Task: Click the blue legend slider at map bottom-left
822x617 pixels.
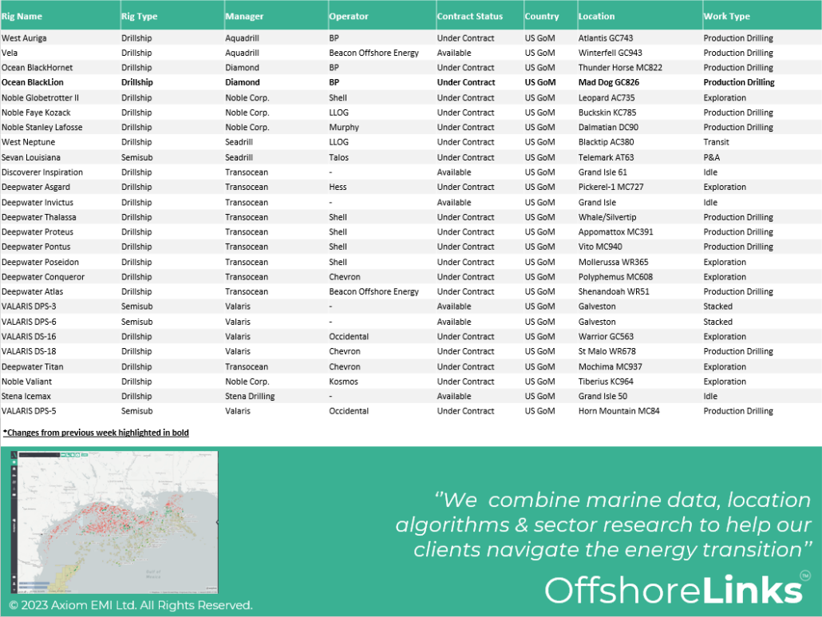Action: click(35, 583)
